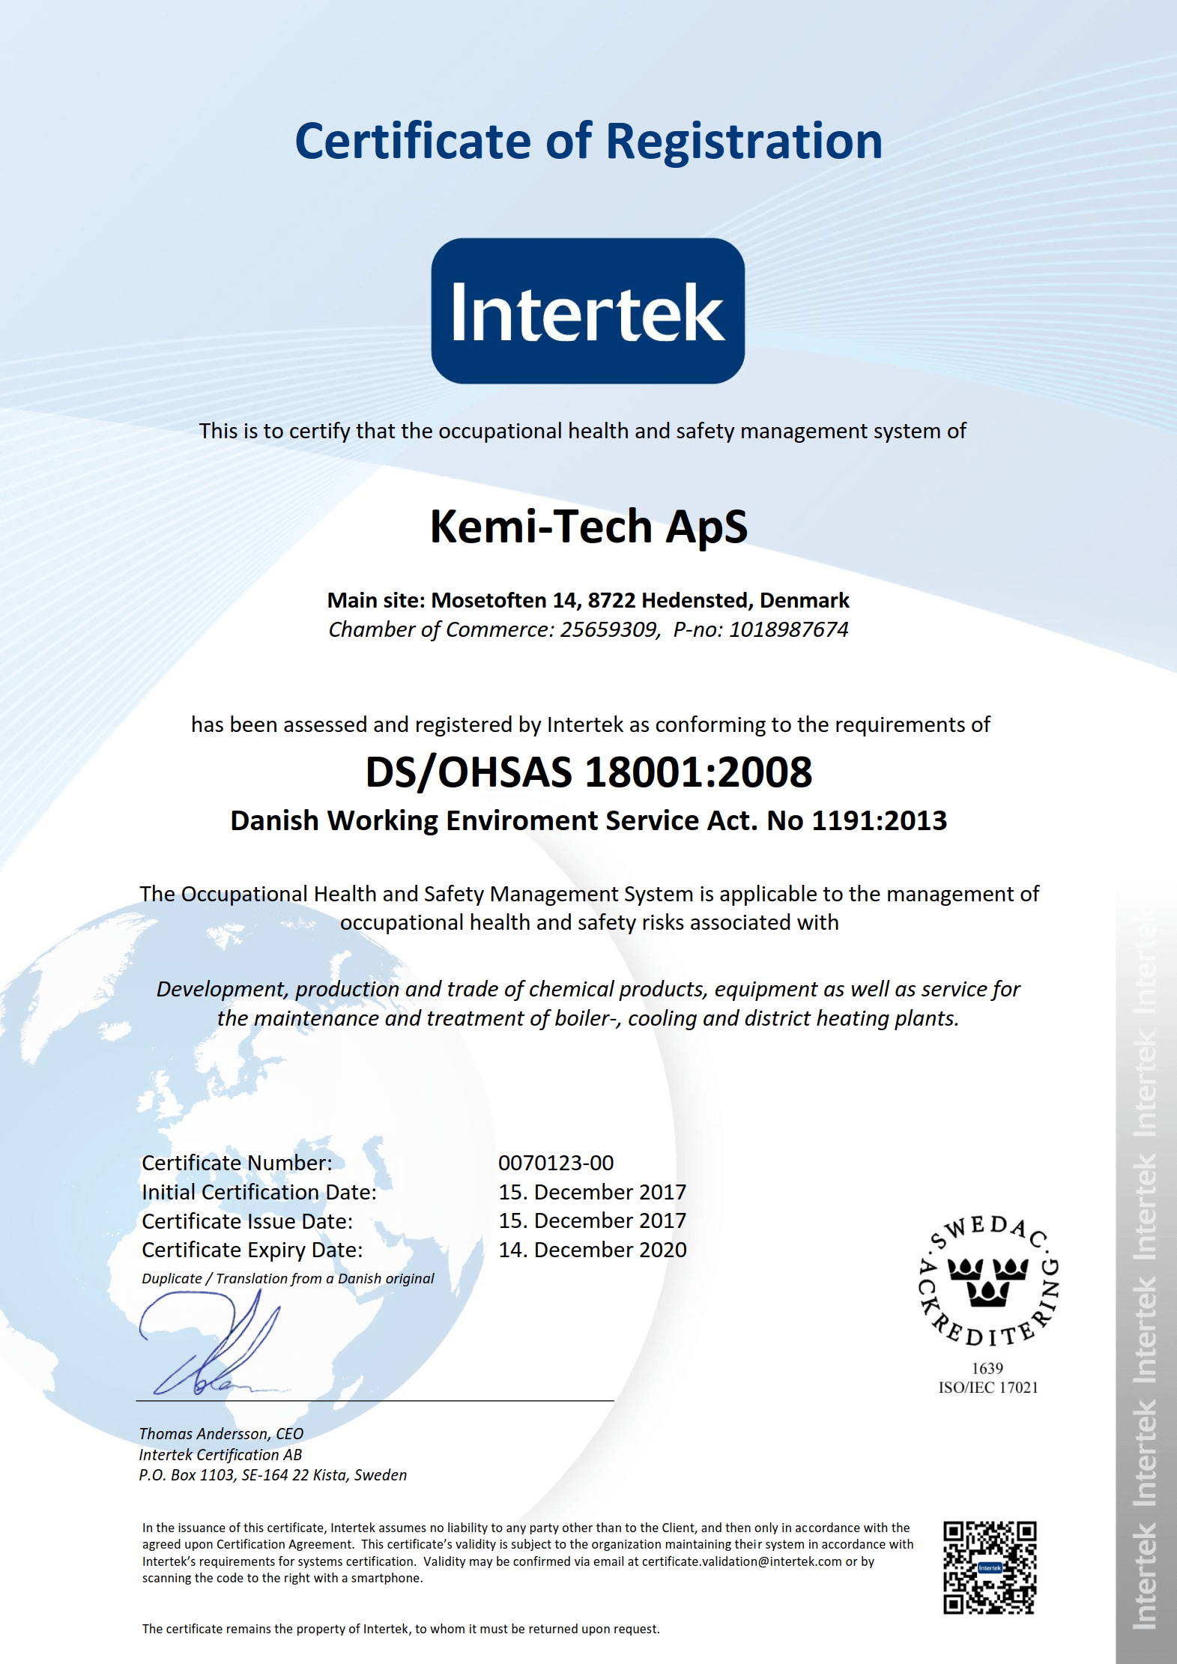Click the Danish Working Enviroment Service Act text
Viewport: 1177px width, 1664px height.
[x=588, y=820]
